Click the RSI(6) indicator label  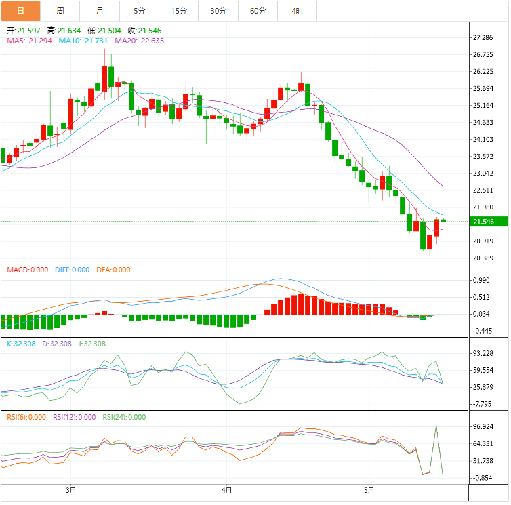[x=26, y=417]
